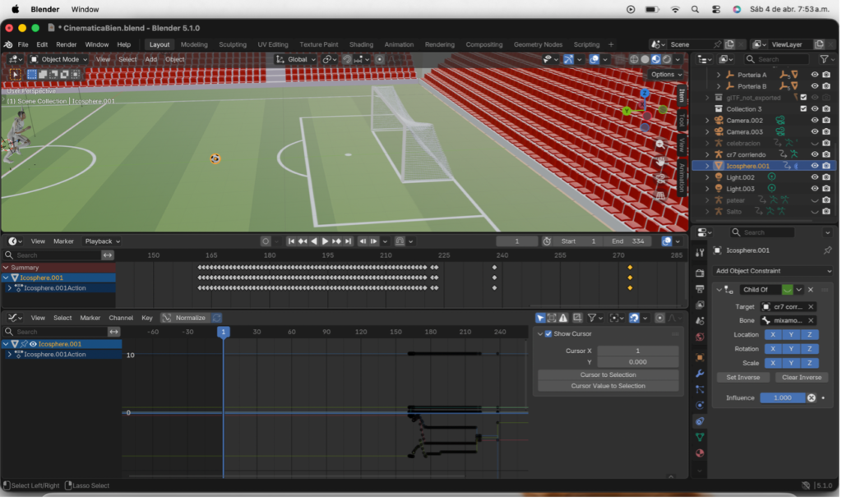Viewport: 842px width, 500px height.
Task: Uncheck the Collection 3 exclude checkbox
Action: [803, 109]
